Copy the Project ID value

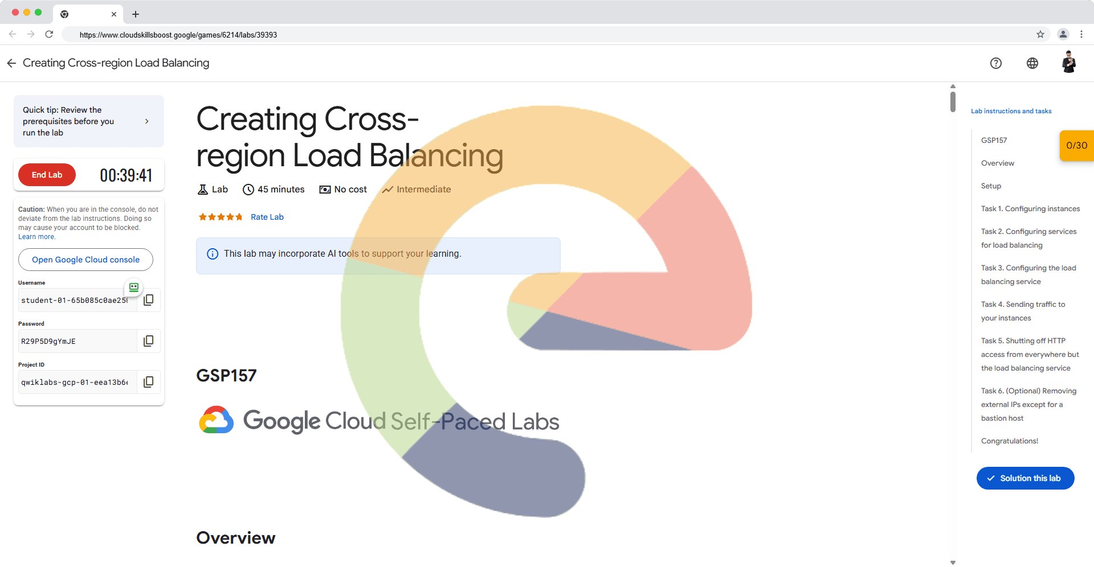[x=148, y=382]
